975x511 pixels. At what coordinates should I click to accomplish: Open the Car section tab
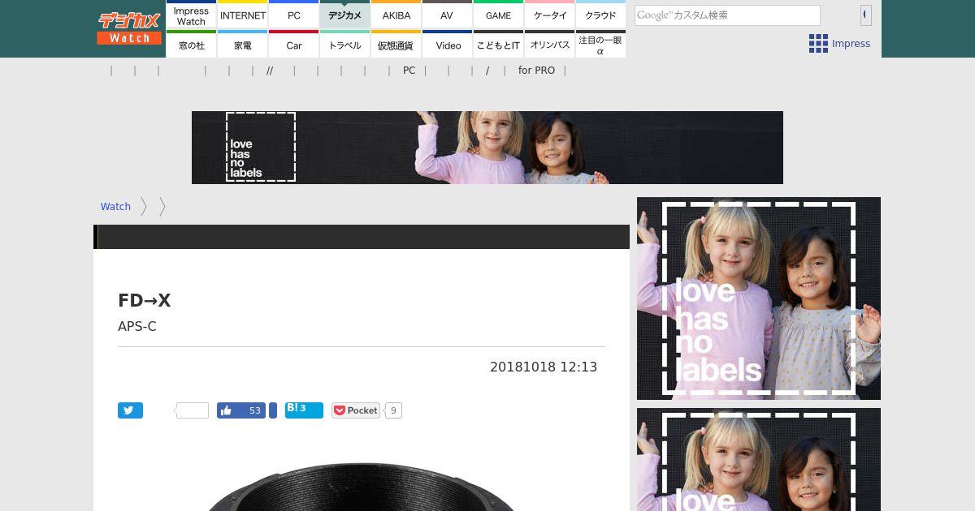tap(294, 45)
